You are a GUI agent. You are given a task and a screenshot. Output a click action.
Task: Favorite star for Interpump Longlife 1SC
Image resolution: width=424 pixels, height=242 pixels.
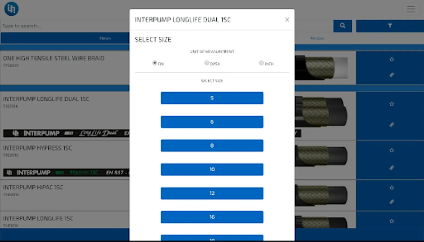point(392,221)
